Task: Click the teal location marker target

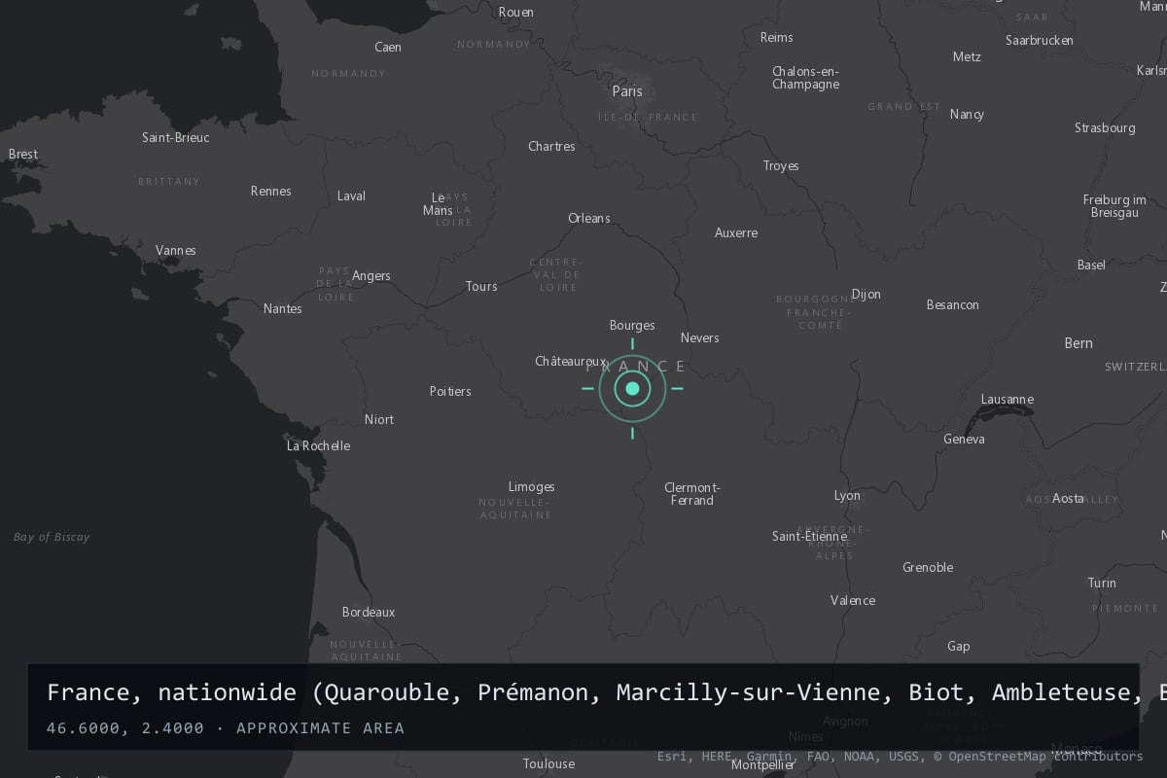Action: point(632,389)
